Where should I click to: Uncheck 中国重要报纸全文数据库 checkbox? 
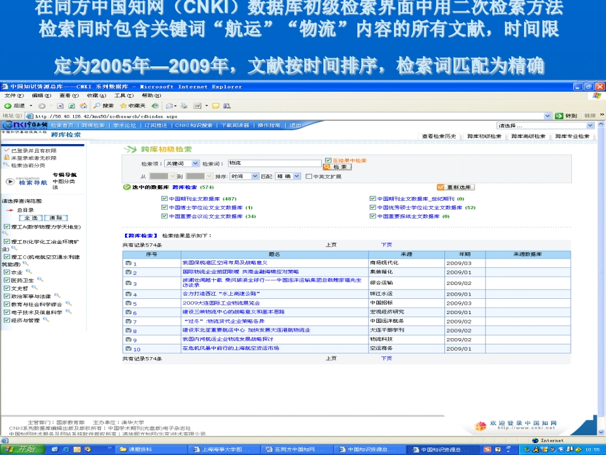tap(373, 216)
